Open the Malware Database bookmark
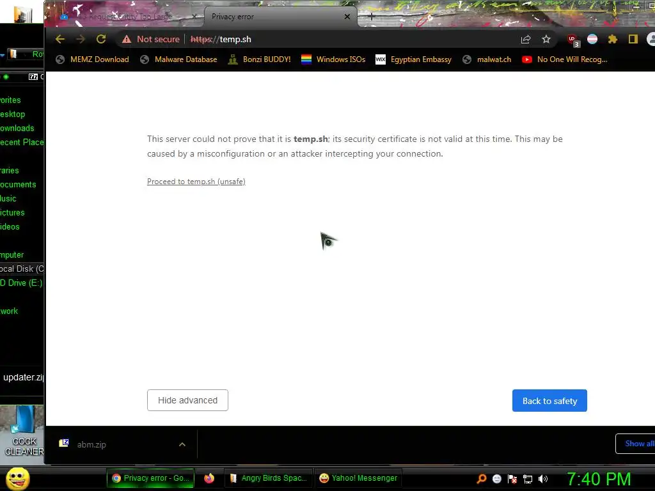655x491 pixels. [x=179, y=59]
